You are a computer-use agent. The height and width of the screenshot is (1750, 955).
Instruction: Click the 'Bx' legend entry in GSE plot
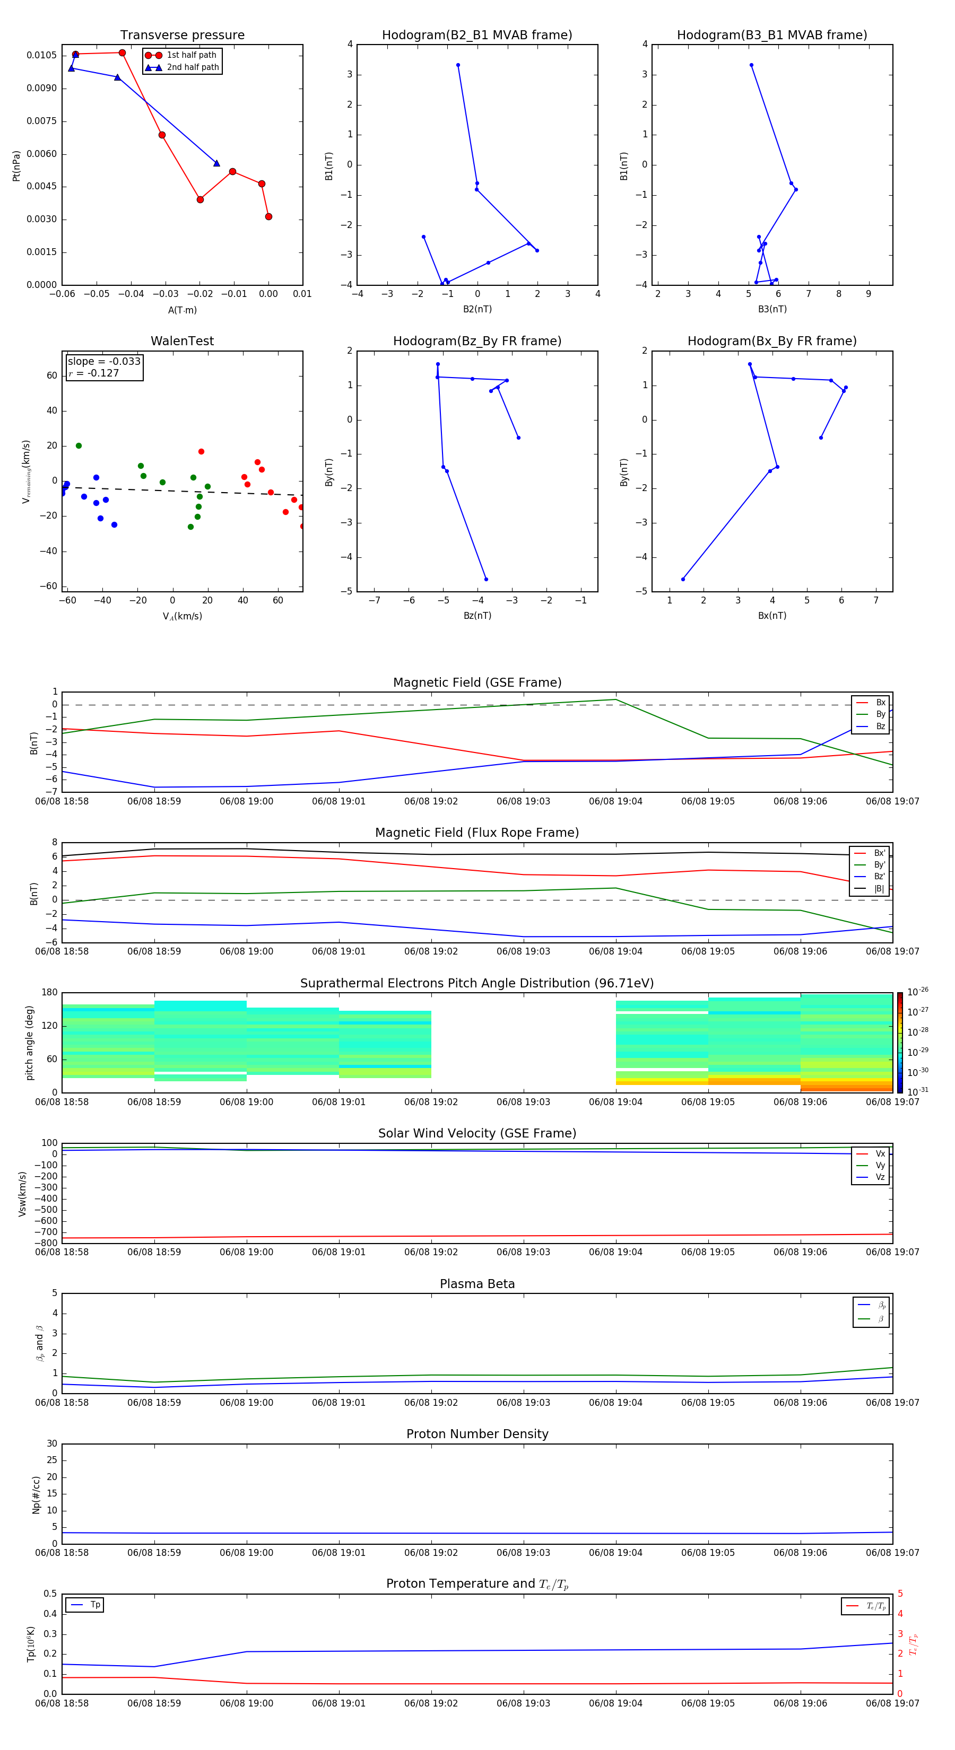pos(871,703)
